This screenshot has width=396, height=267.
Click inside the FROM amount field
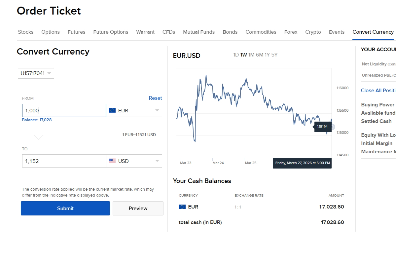64,110
